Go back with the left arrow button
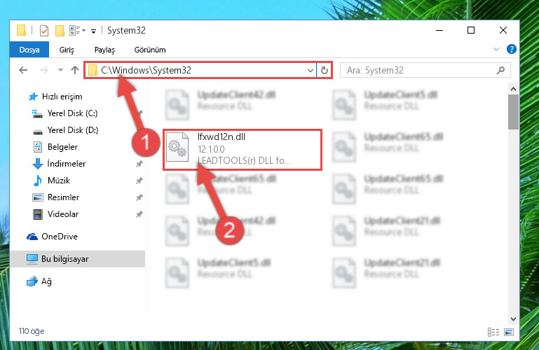This screenshot has width=539, height=350. [x=23, y=70]
